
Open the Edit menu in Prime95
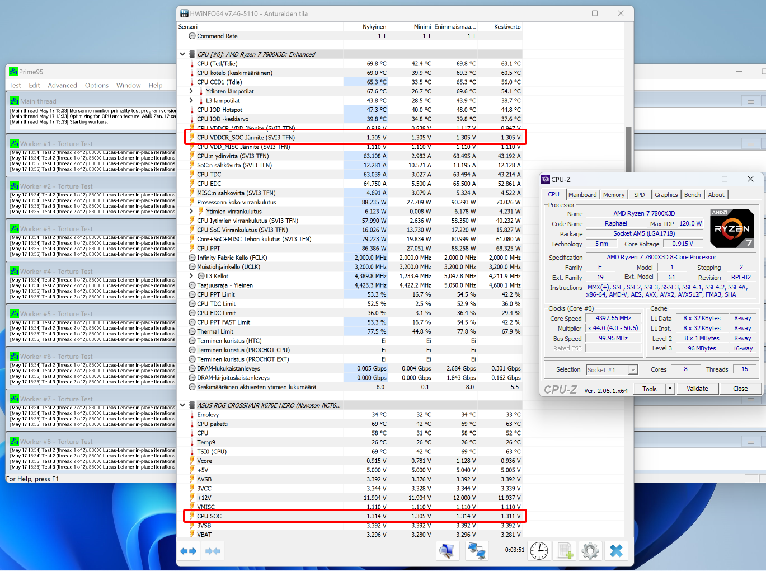[x=35, y=86]
